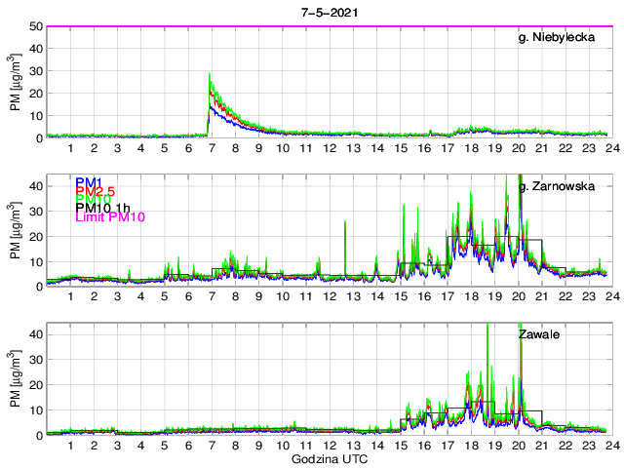Click the 40 y-axis tick in middle panel
624x468 pixels.
pos(35,185)
